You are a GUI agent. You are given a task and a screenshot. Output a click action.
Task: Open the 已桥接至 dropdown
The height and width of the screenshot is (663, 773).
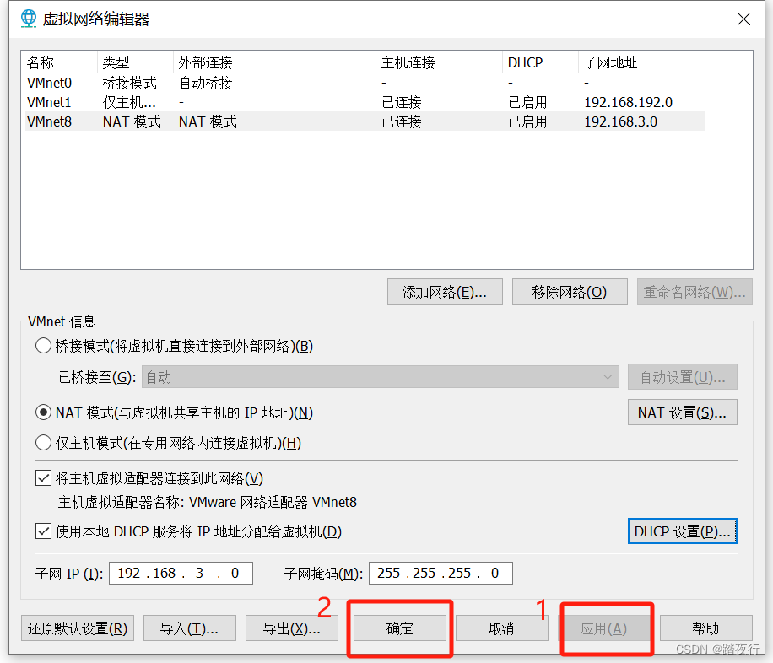(x=380, y=377)
